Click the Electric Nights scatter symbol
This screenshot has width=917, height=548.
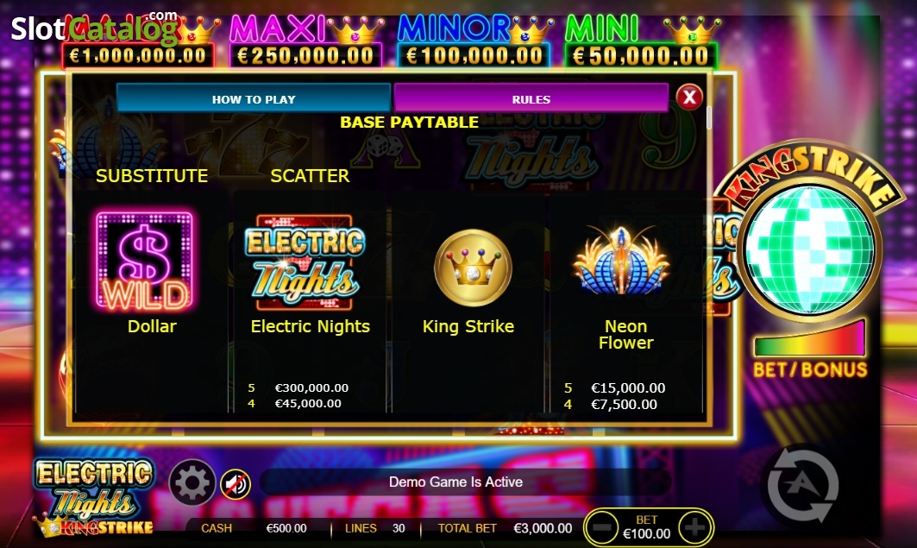pos(305,262)
